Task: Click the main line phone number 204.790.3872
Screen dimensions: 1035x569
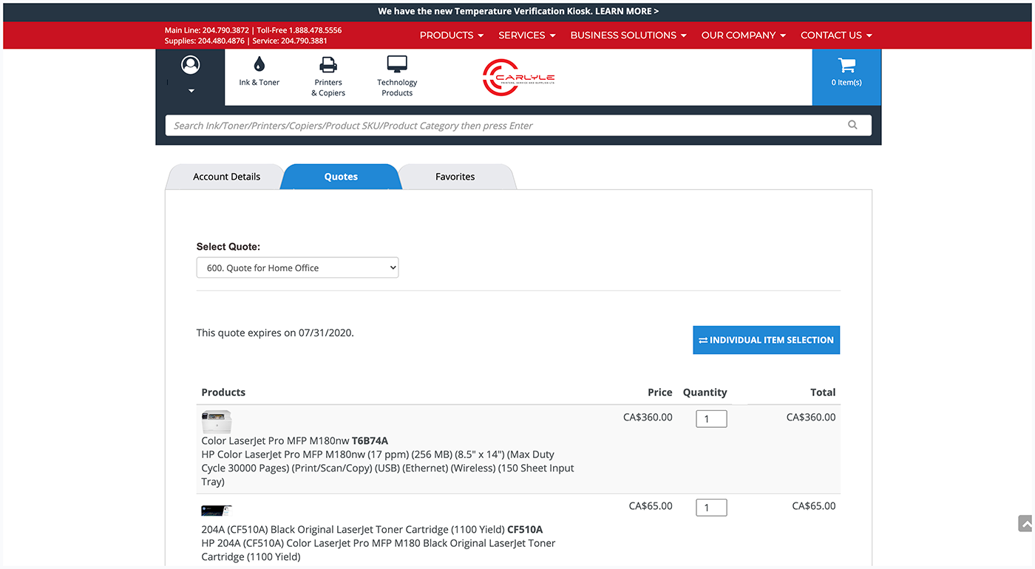Action: pyautogui.click(x=225, y=30)
